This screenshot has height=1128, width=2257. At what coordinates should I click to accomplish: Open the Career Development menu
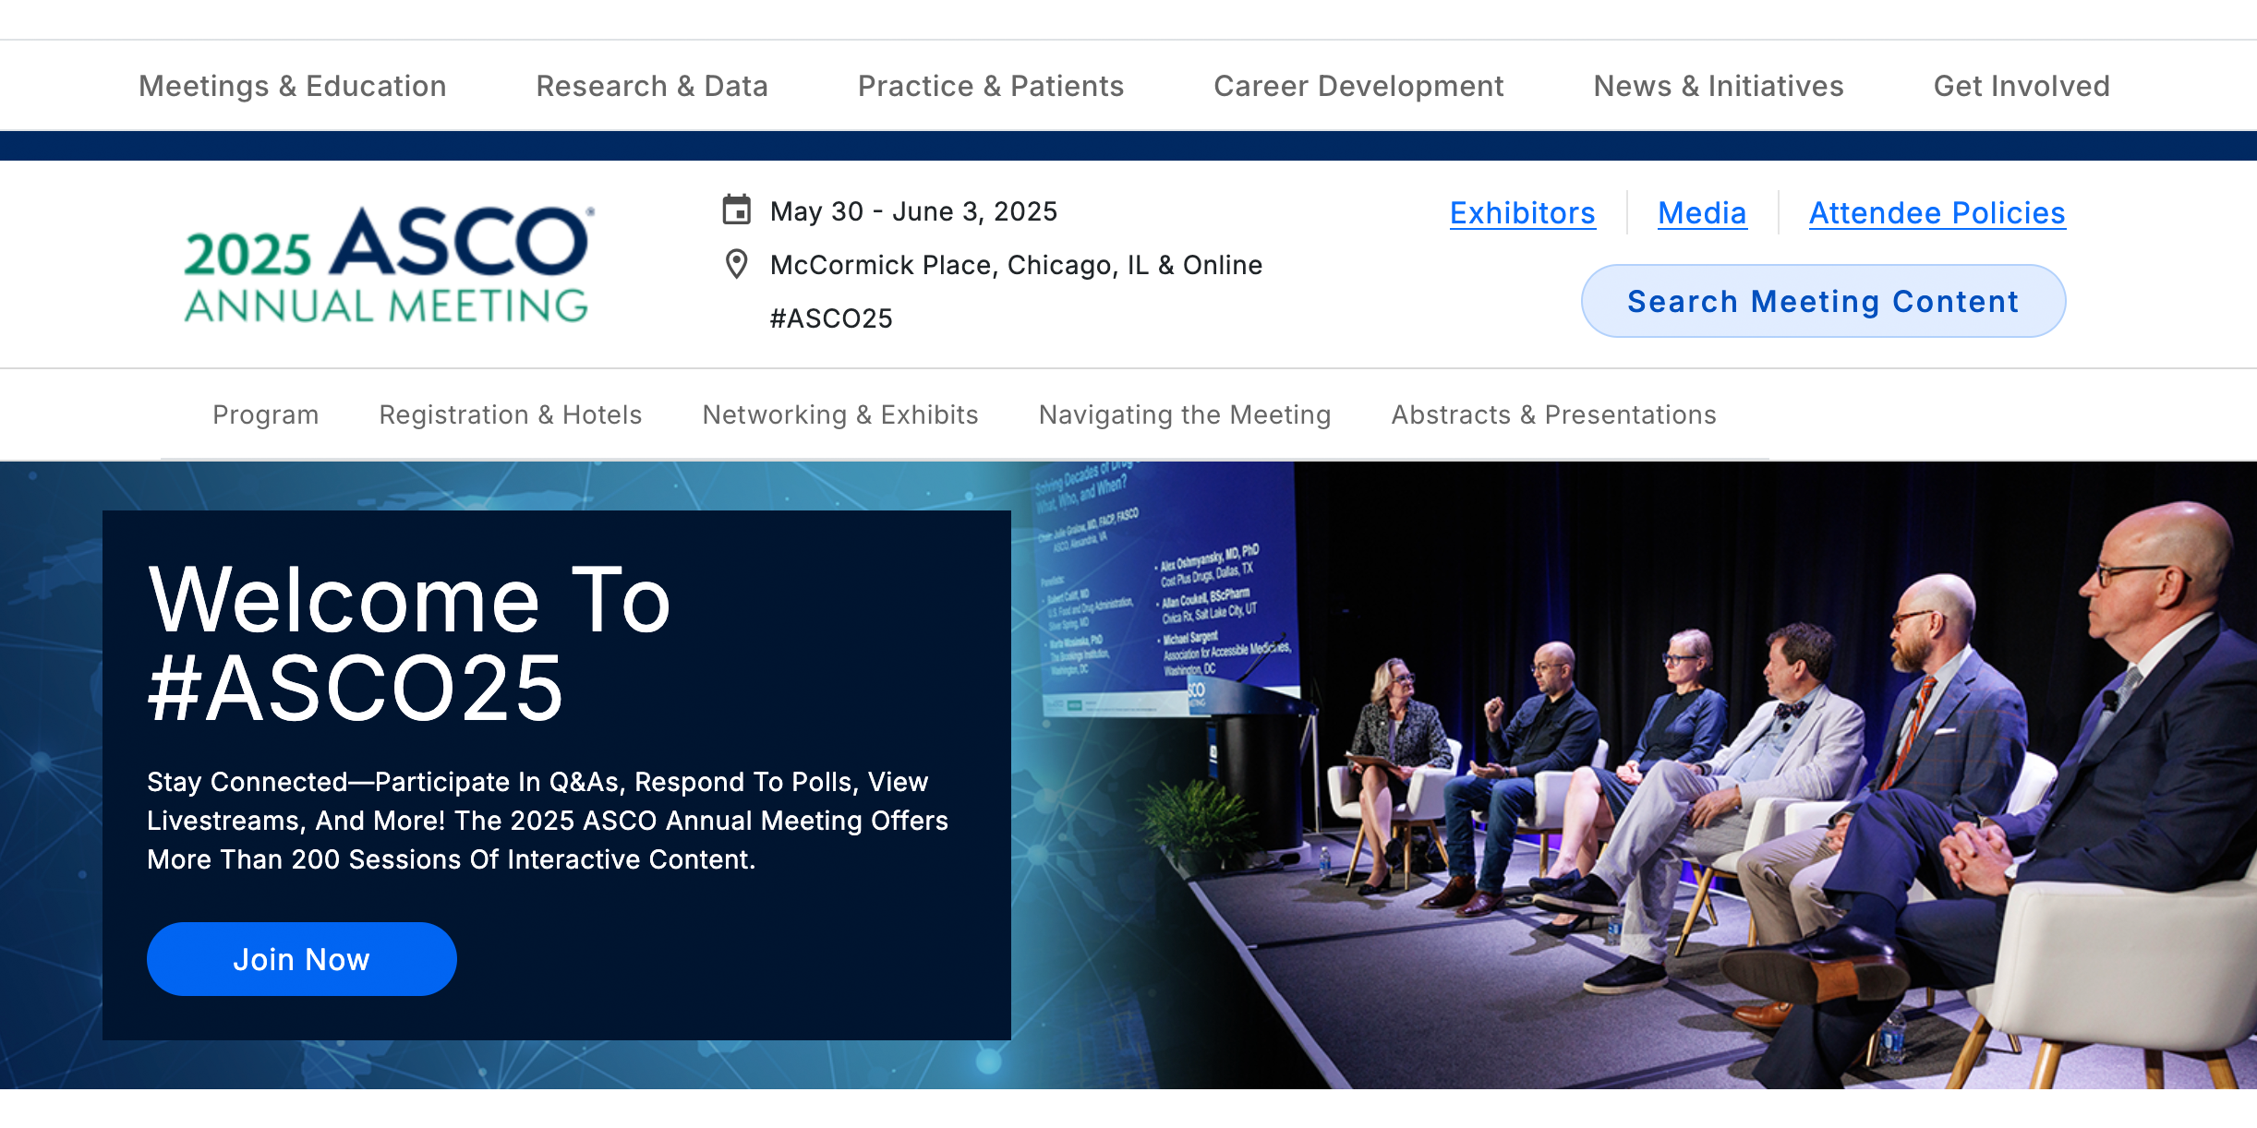coord(1358,86)
